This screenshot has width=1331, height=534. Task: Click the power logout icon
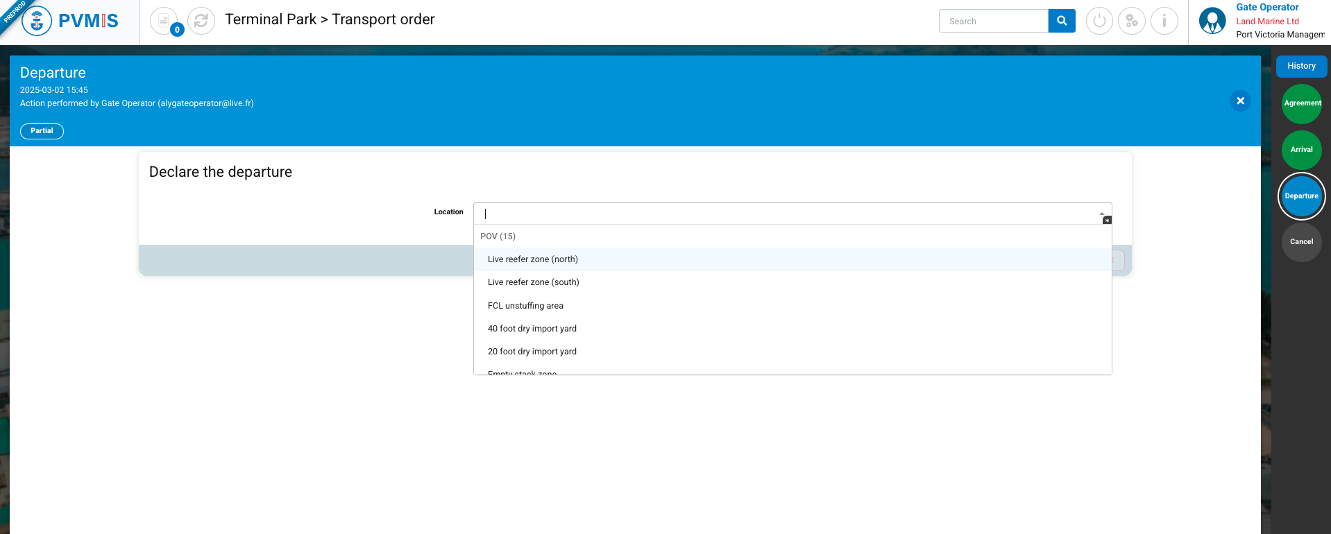coord(1099,21)
